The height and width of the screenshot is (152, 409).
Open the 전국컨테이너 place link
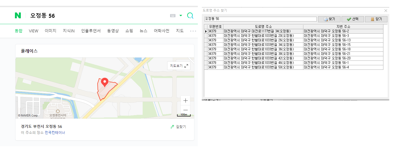click(x=55, y=133)
